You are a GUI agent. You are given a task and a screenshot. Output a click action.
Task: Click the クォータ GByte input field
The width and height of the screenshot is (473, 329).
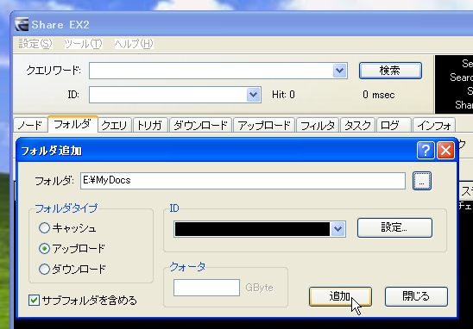[x=206, y=288]
